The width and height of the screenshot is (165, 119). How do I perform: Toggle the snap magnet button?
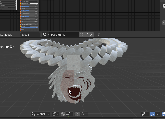pyautogui.click(x=63, y=114)
